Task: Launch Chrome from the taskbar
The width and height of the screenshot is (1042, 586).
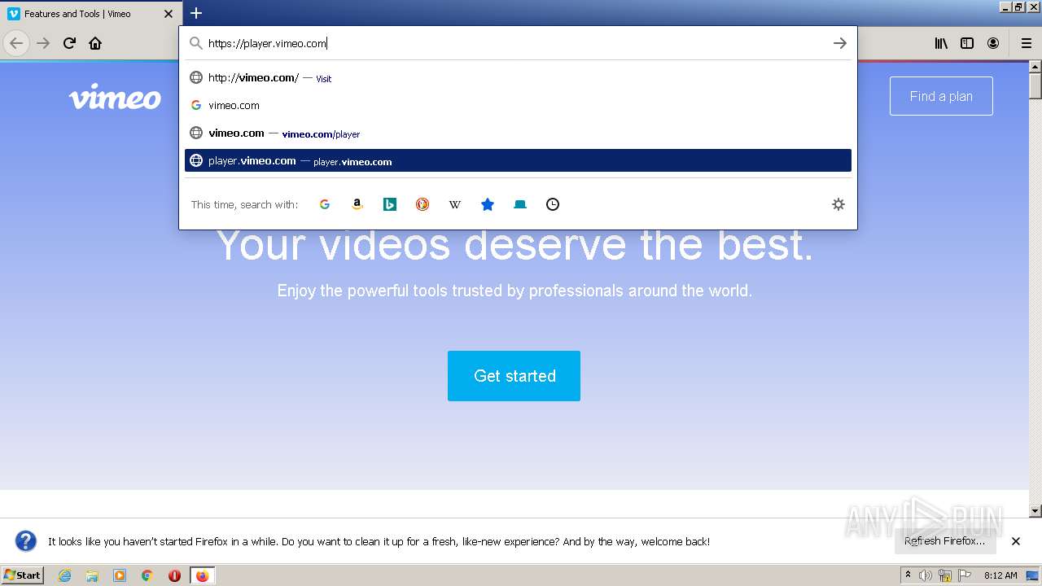Action: [147, 575]
